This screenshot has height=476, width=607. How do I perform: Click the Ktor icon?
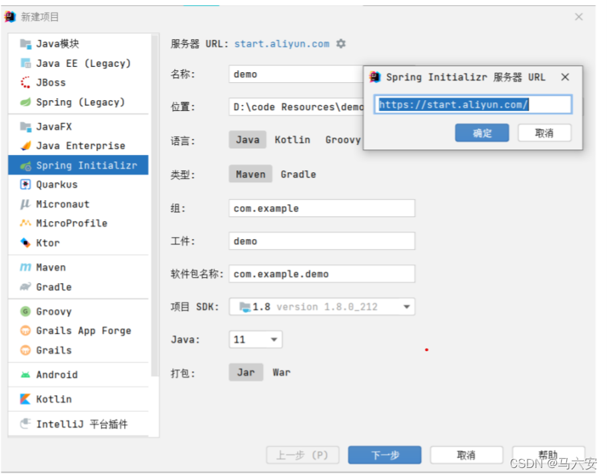coord(25,243)
